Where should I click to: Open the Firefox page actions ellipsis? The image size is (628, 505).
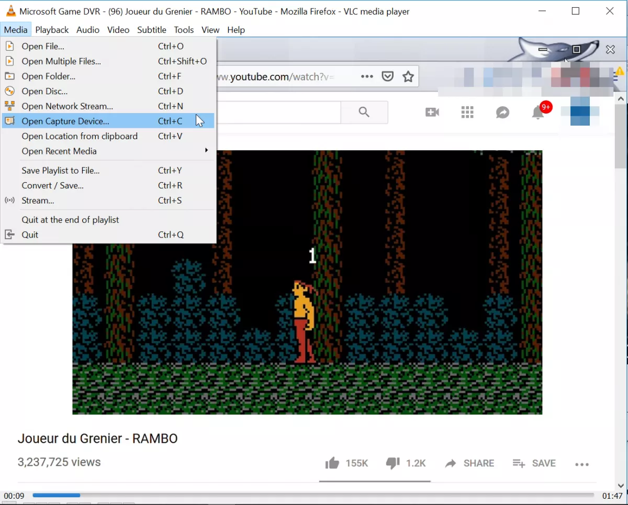pos(367,76)
